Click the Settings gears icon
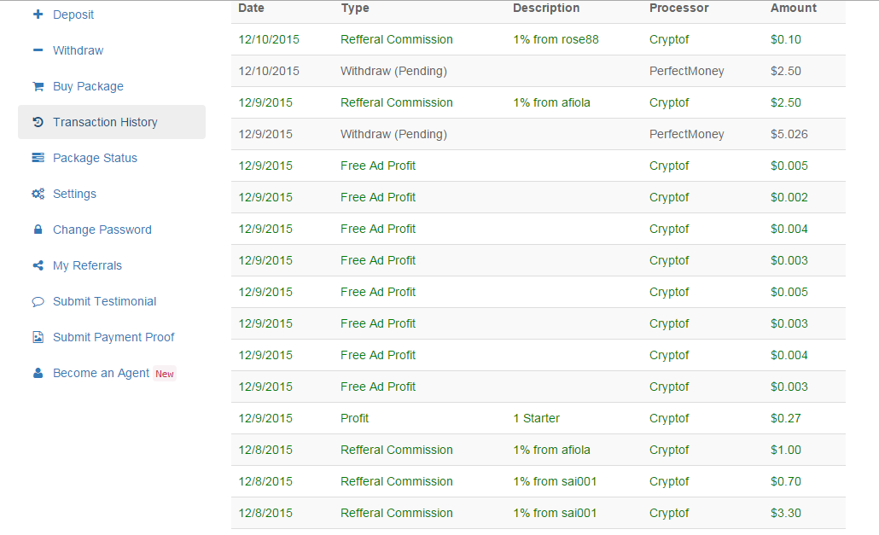 click(38, 194)
